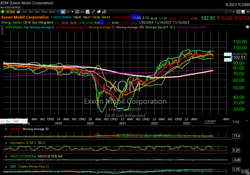Click the add indicator grid icon
The image size is (250, 175).
pyautogui.click(x=87, y=12)
